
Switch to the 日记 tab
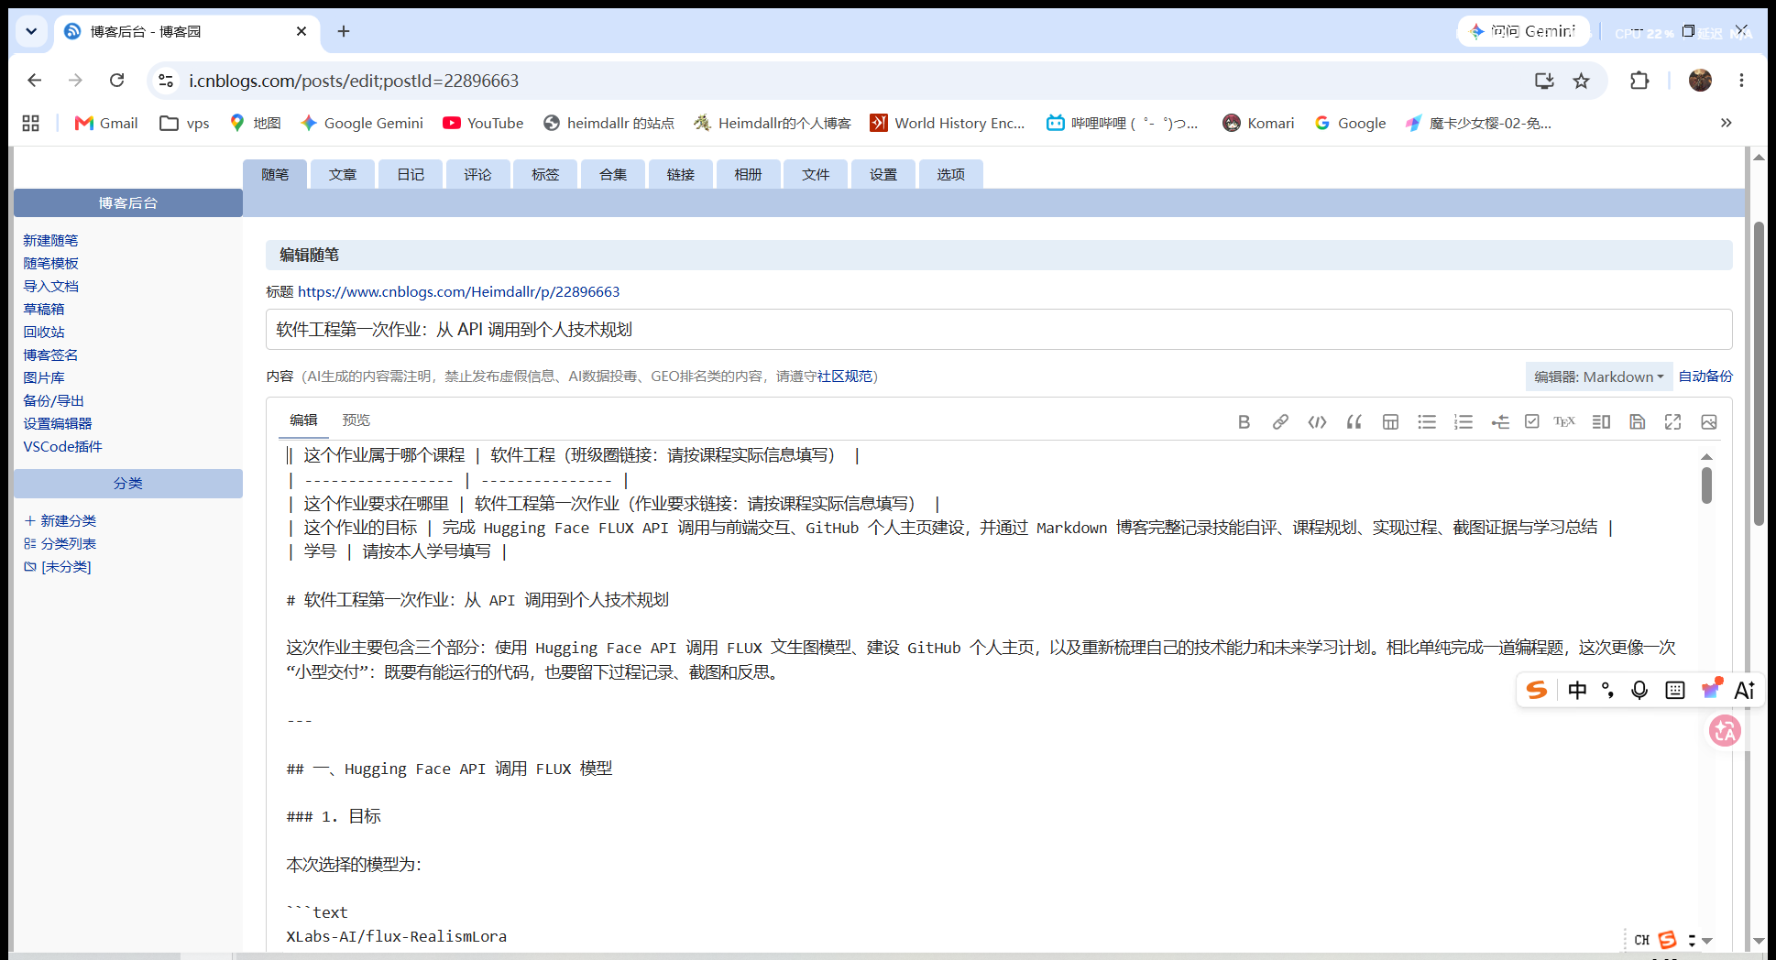(411, 174)
